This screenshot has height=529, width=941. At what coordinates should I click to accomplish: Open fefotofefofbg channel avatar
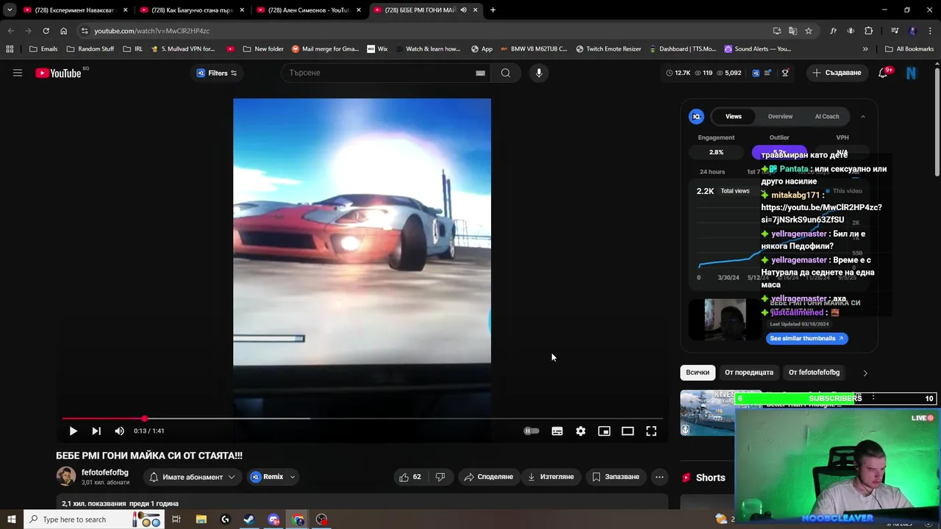tap(66, 476)
